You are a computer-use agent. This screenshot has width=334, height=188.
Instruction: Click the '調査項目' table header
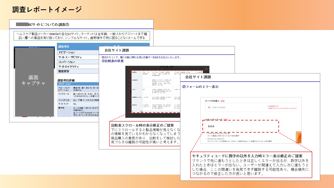pos(78,47)
